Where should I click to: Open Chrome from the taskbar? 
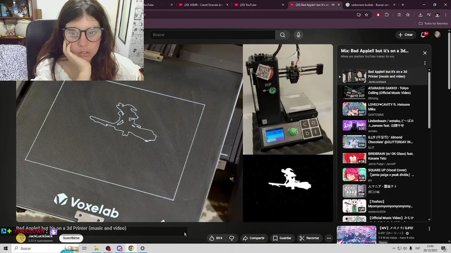coord(131,248)
